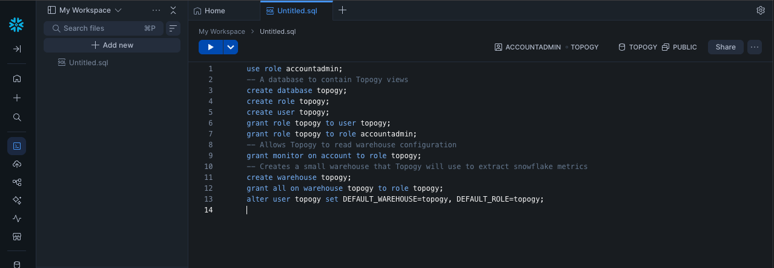Add a new tab with plus icon
The height and width of the screenshot is (268, 774).
[342, 10]
